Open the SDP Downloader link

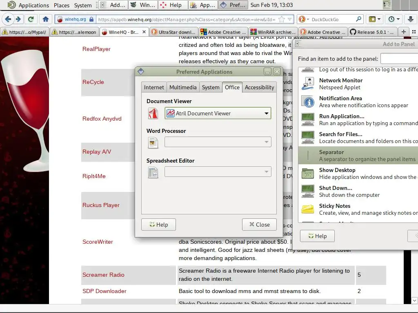(104, 291)
